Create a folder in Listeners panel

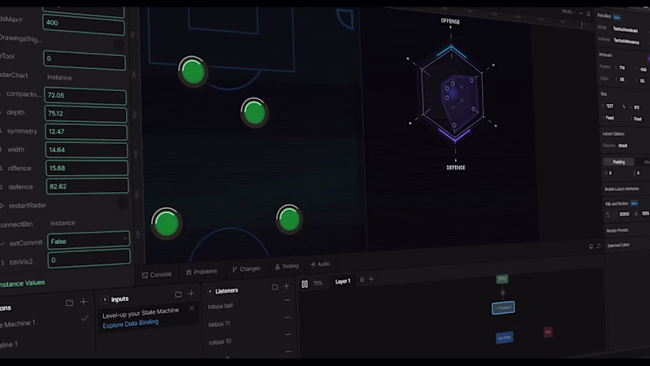click(x=275, y=287)
